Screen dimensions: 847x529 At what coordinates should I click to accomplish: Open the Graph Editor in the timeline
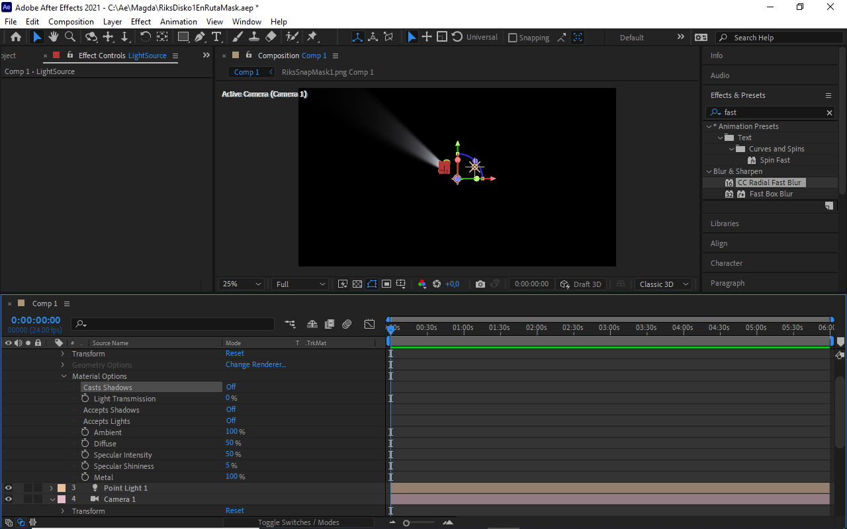pos(369,324)
